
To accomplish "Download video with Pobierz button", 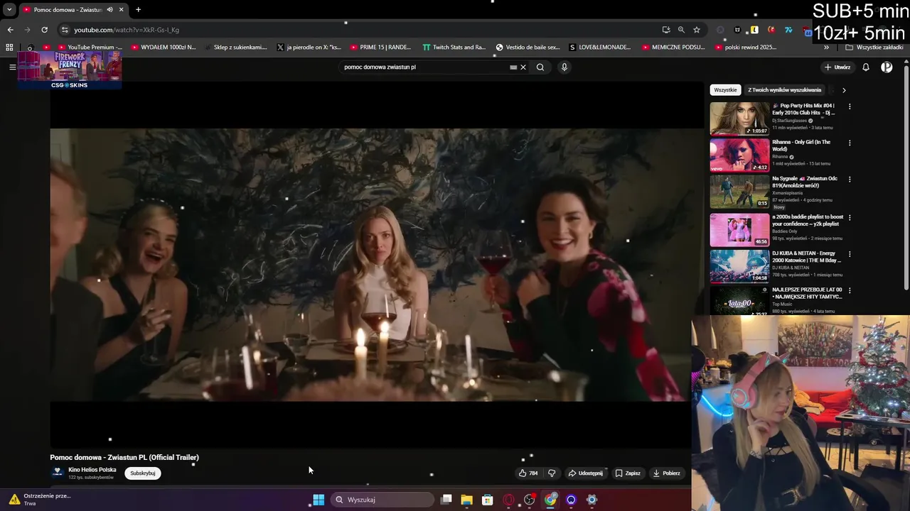I will coord(667,473).
